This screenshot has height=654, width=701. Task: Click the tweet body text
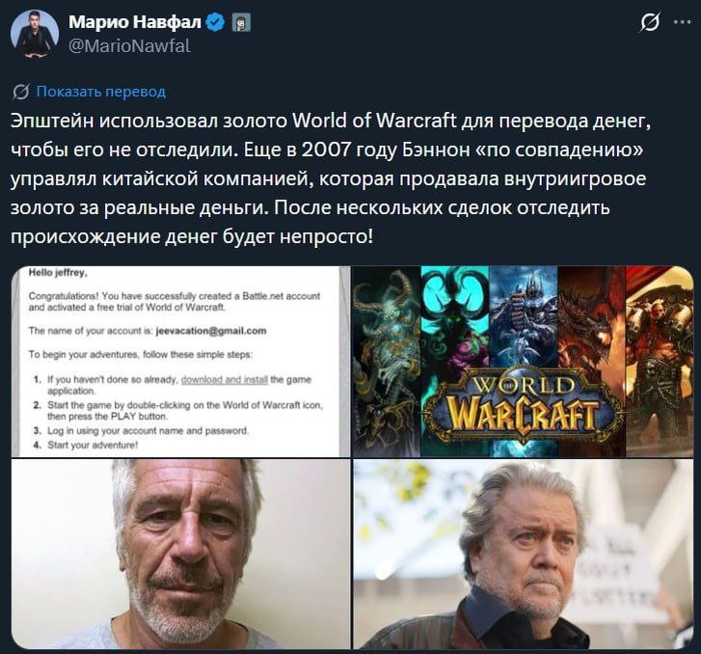point(331,178)
